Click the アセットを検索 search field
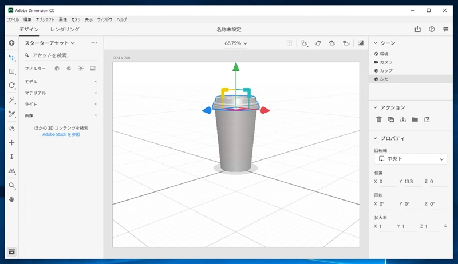 (61, 55)
